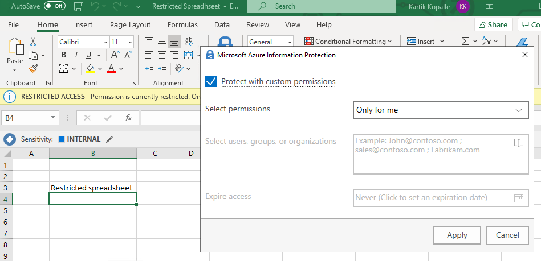The height and width of the screenshot is (261, 541).
Task: Click the KK account avatar
Action: 462,6
